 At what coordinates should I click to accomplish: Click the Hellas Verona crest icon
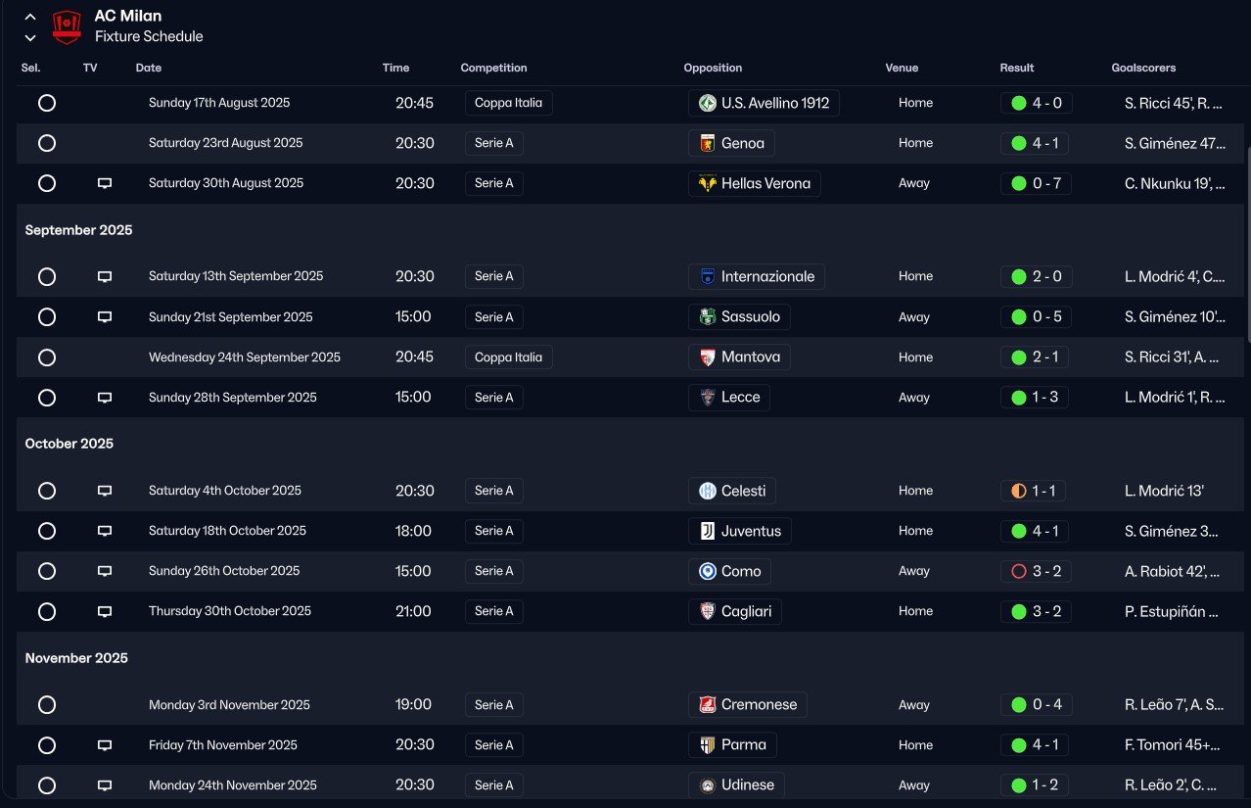[x=708, y=183]
